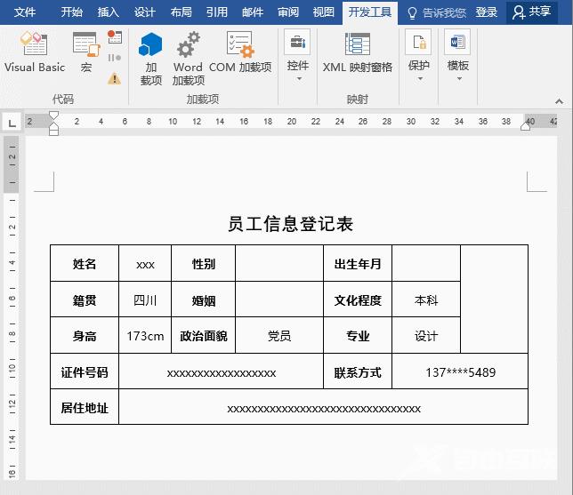Click the record macro icon
This screenshot has width=573, height=495.
[114, 37]
